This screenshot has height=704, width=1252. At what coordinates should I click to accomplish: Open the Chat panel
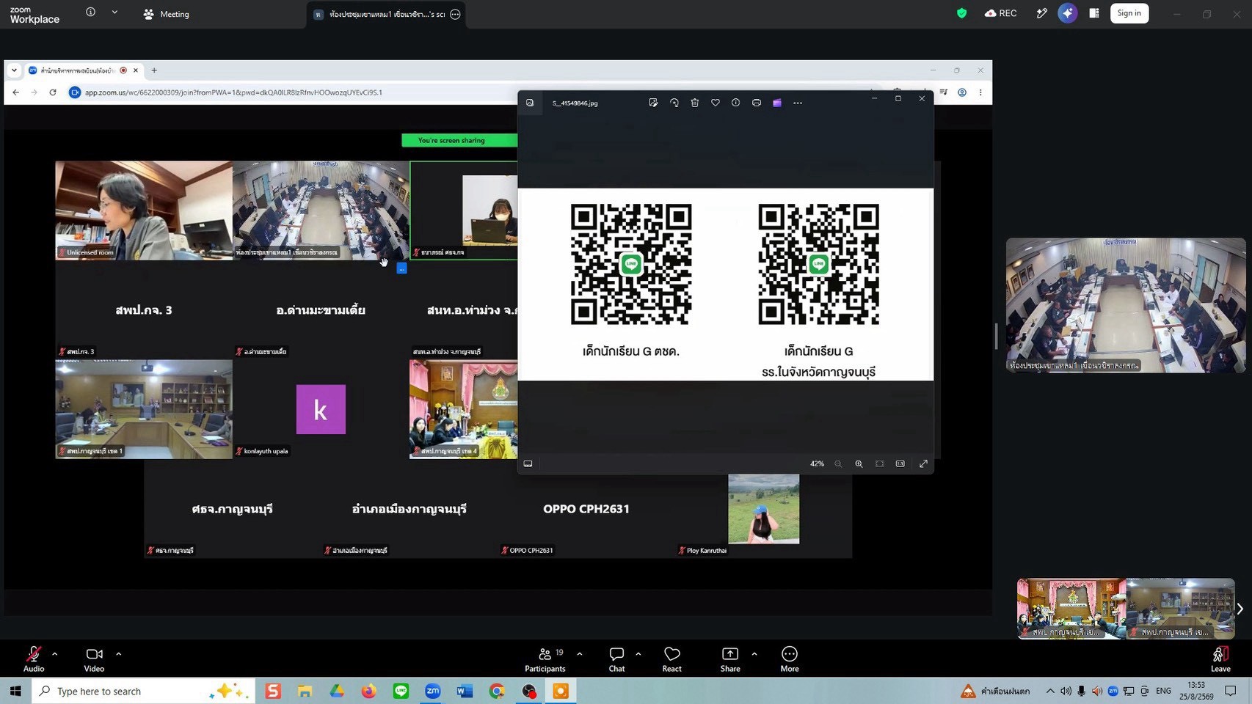[616, 659]
